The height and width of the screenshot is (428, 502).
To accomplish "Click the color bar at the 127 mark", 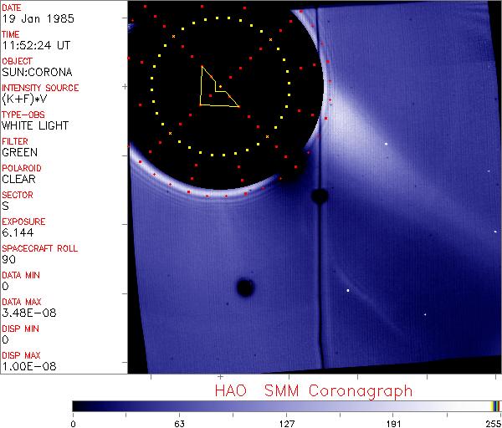I will (x=286, y=405).
